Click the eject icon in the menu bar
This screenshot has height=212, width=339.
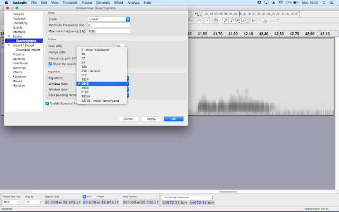click(x=273, y=3)
